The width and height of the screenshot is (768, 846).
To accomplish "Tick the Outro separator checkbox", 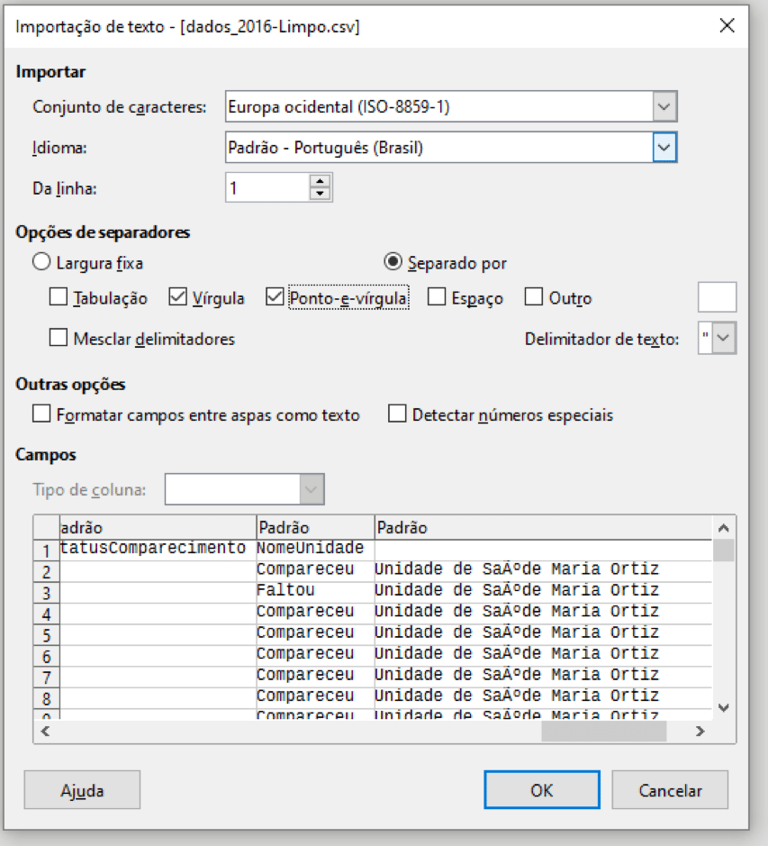I will click(533, 297).
